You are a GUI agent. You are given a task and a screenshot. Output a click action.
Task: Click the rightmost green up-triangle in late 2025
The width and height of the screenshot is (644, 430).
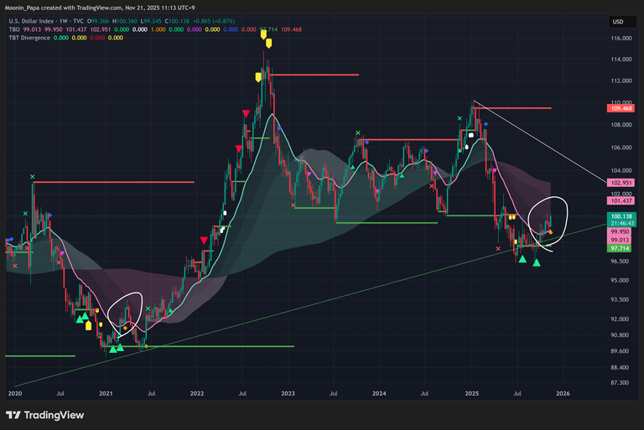point(537,263)
